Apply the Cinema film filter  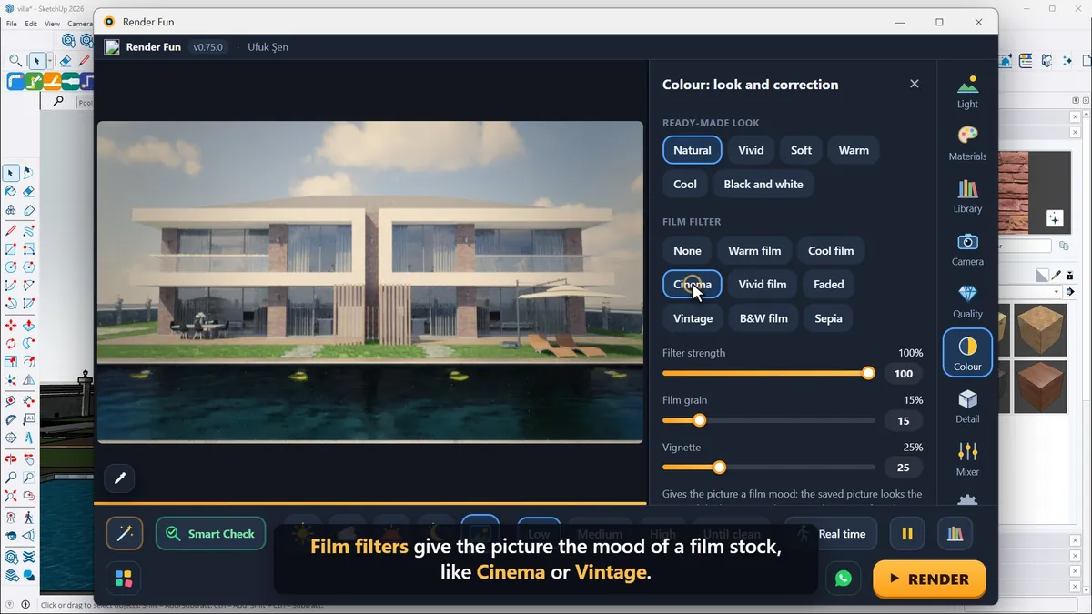(693, 285)
